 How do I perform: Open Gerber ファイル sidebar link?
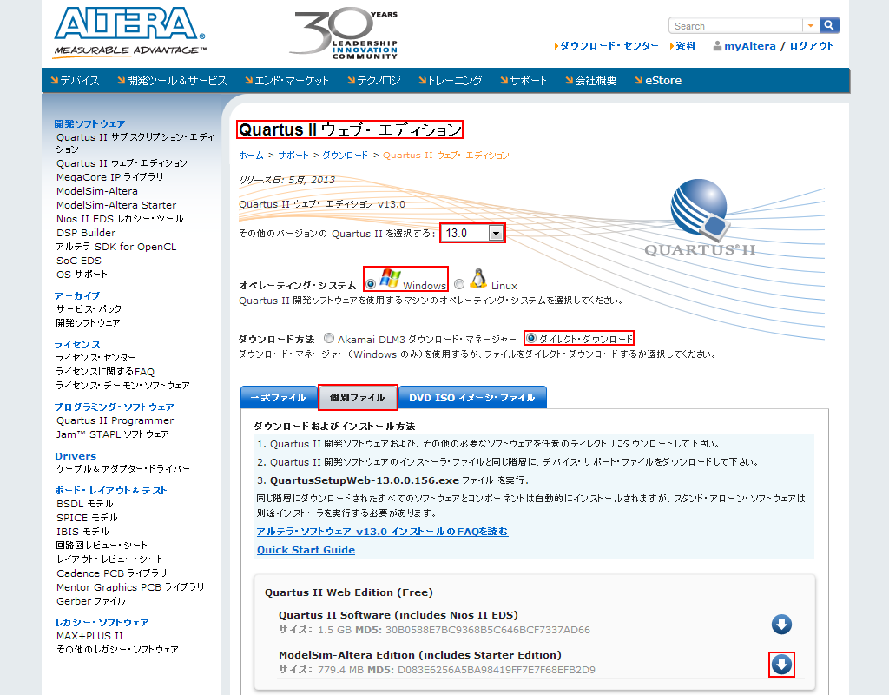[x=90, y=601]
